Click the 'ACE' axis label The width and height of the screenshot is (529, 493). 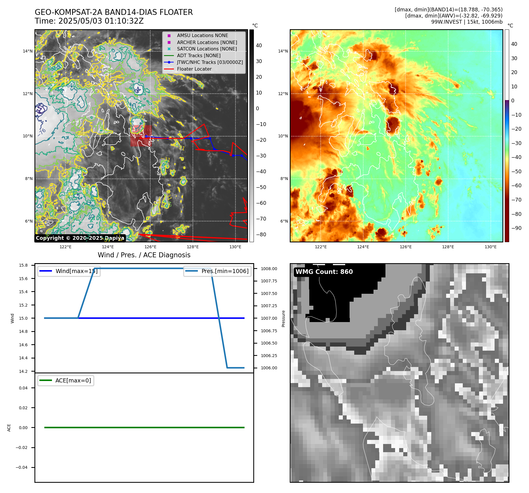tap(9, 428)
